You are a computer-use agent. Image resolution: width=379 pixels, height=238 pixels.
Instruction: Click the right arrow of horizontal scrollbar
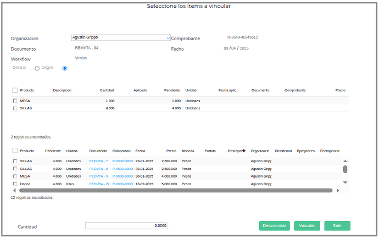tap(338, 190)
